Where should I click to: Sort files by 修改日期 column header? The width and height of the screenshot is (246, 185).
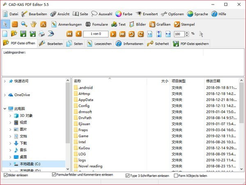click(x=222, y=81)
